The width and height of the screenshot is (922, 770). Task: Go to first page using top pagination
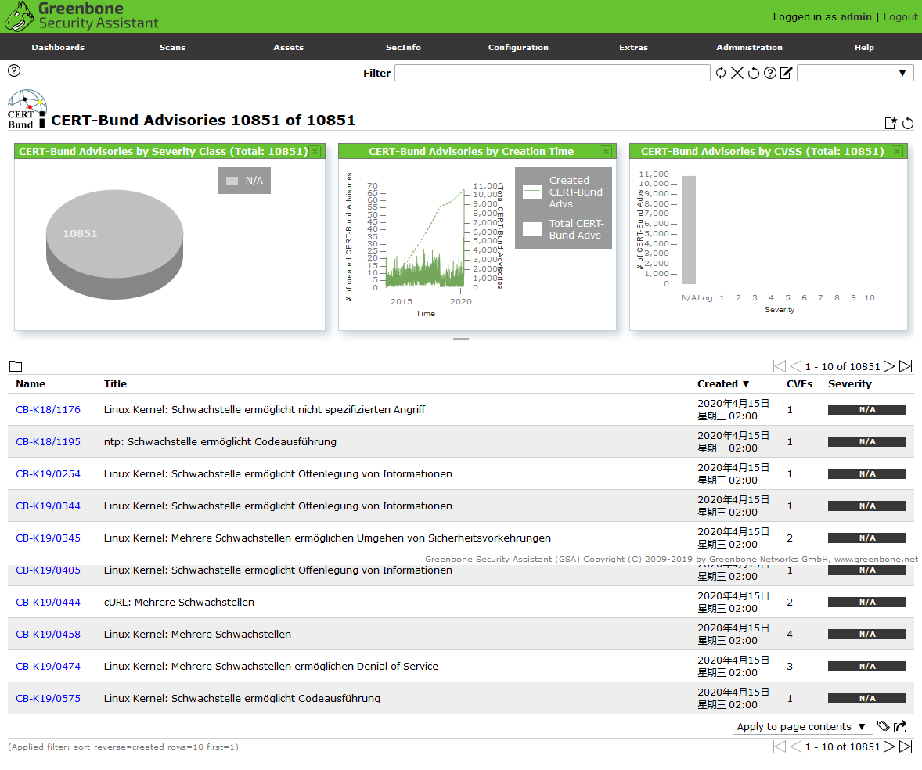point(780,366)
